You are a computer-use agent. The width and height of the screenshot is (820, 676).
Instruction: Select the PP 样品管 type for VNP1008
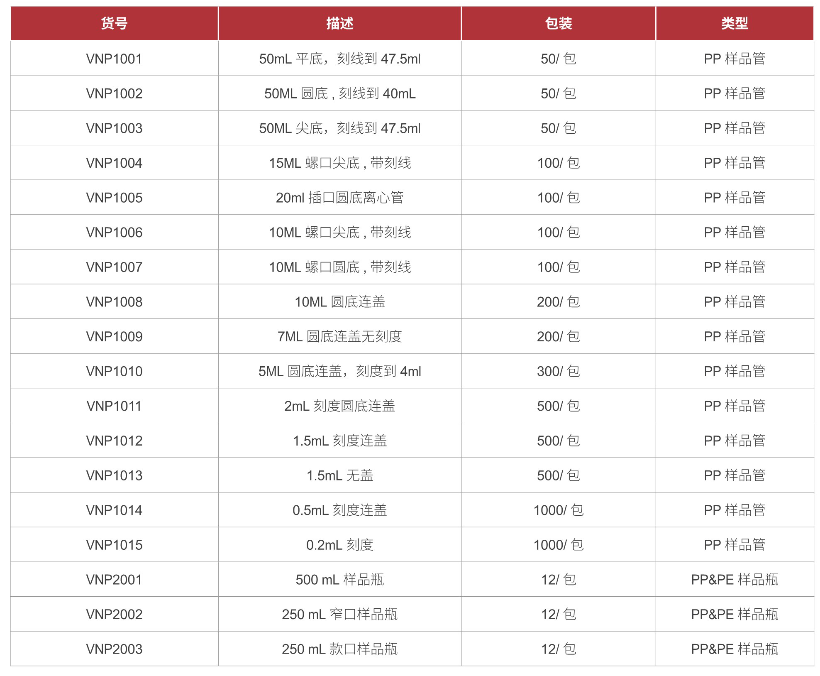734,302
